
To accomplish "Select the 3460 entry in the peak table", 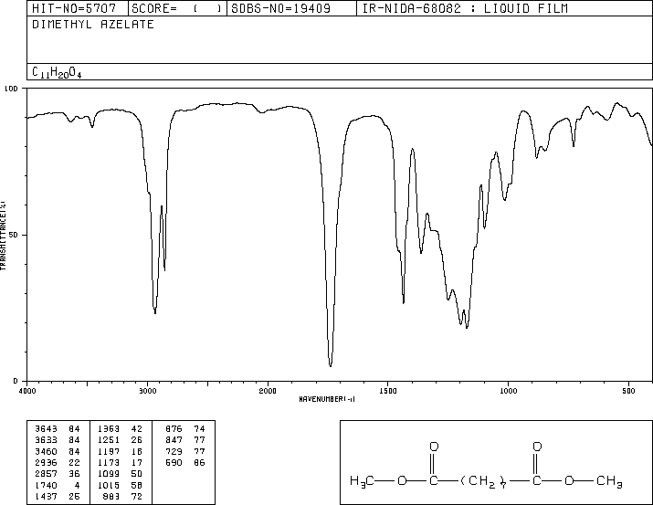I will point(46,451).
